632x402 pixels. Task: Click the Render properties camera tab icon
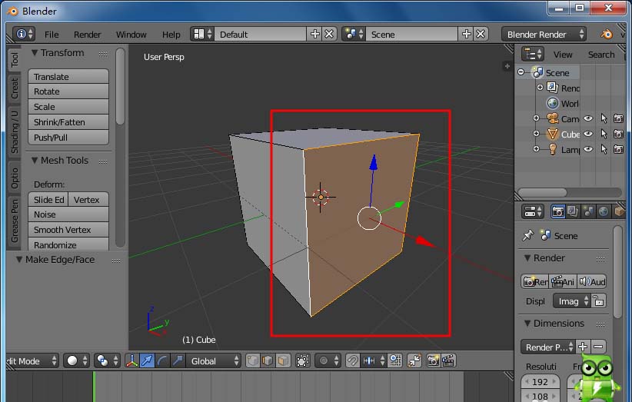[558, 211]
